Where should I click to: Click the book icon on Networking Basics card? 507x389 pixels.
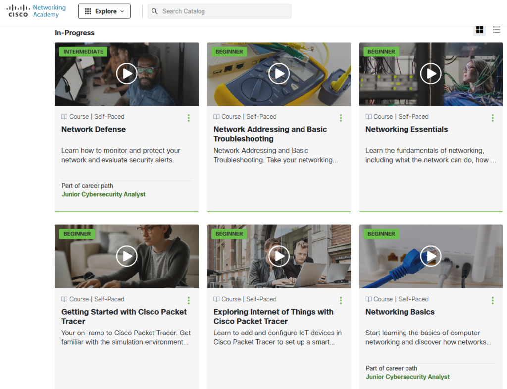(368, 299)
